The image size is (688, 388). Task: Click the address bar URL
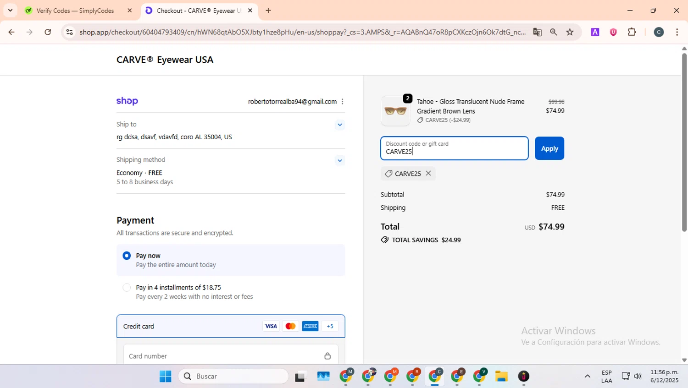303,32
